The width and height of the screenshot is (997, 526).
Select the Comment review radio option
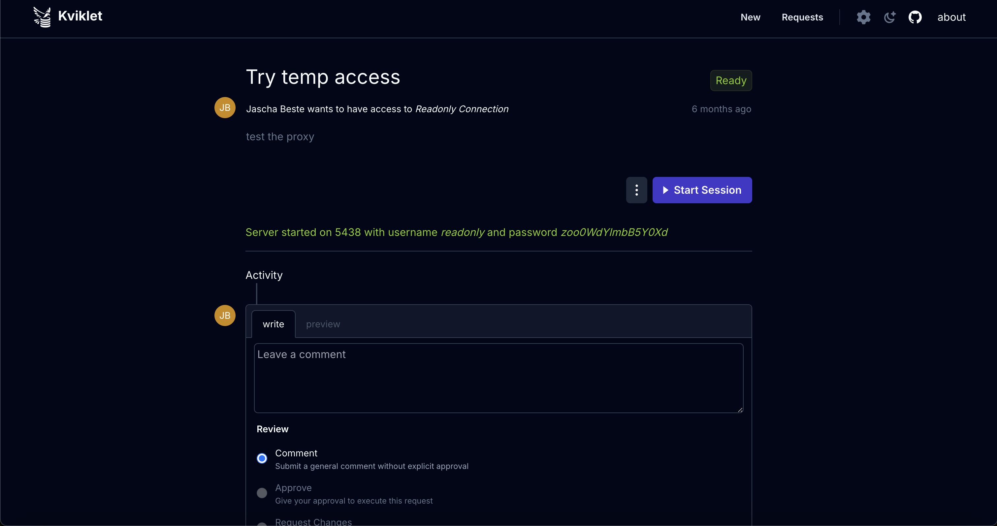coord(262,458)
